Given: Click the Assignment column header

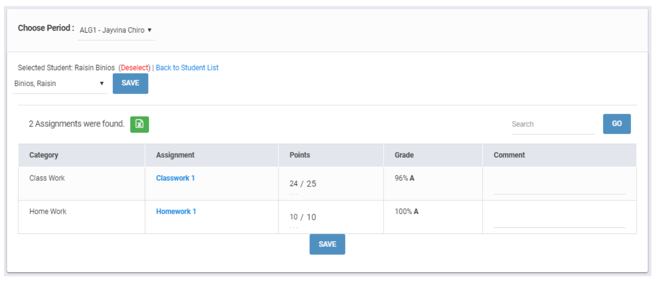Looking at the screenshot, I should point(175,155).
